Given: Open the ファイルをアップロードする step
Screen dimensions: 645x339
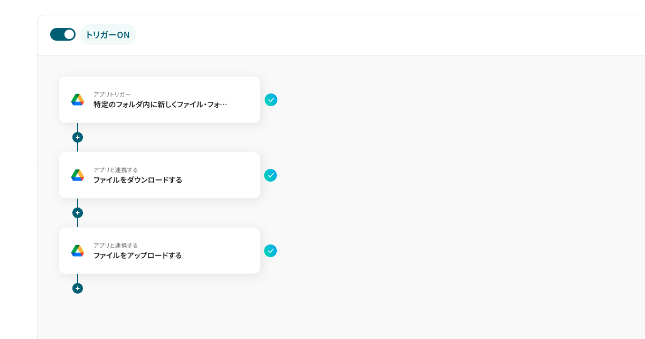Looking at the screenshot, I should (137, 256).
